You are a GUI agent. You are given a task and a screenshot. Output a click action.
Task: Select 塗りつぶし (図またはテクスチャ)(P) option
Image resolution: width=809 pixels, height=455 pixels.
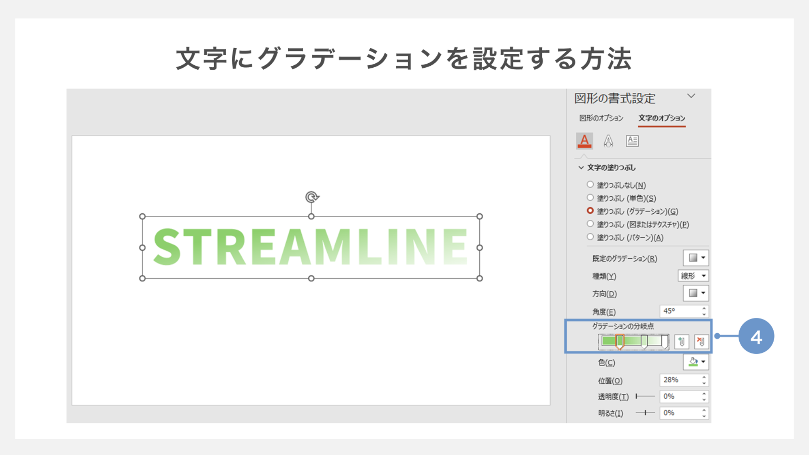(590, 224)
